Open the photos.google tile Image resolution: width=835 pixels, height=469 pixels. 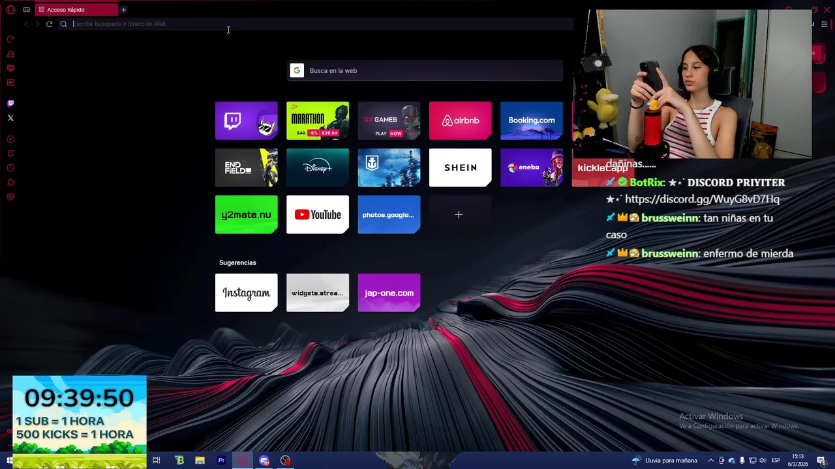tap(389, 214)
